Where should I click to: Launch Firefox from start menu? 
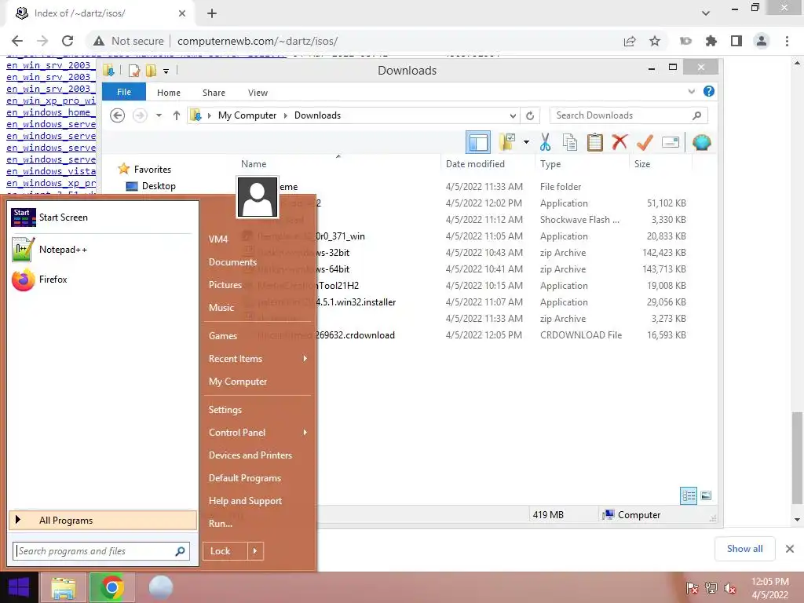coord(103,280)
